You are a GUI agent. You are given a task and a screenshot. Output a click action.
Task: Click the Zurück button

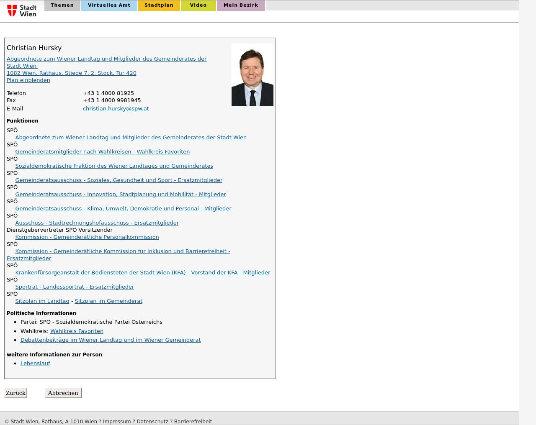15,393
